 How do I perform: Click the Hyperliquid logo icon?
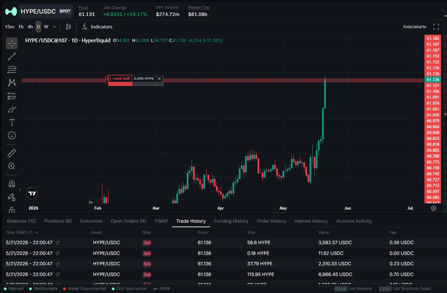coord(11,12)
